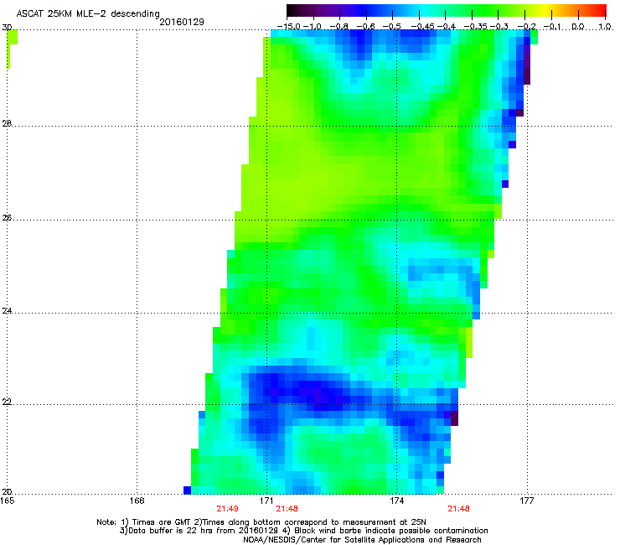Click the -0.8 color scale label
This screenshot has width=620, height=545.
pyautogui.click(x=338, y=27)
